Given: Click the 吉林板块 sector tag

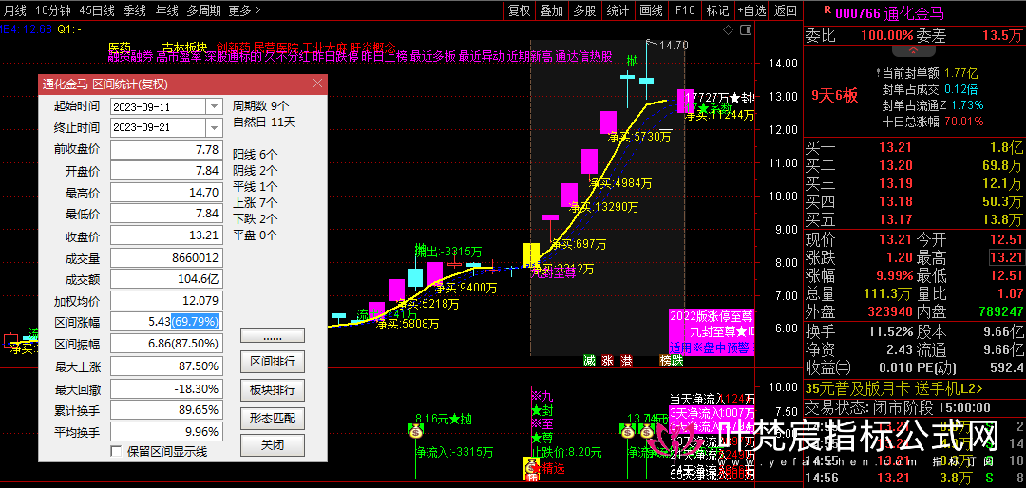Looking at the screenshot, I should tap(184, 47).
